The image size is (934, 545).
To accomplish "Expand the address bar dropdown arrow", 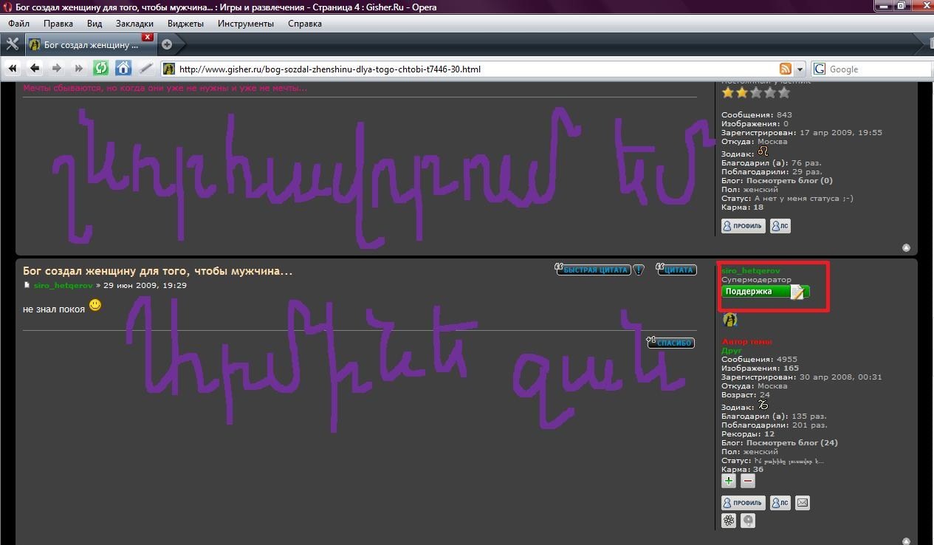I will [800, 69].
